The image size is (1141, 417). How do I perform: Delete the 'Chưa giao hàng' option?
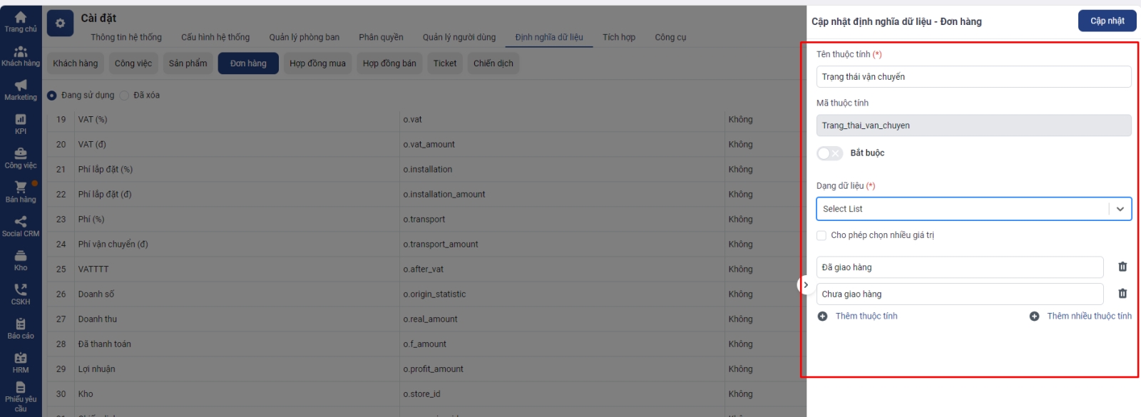1122,293
